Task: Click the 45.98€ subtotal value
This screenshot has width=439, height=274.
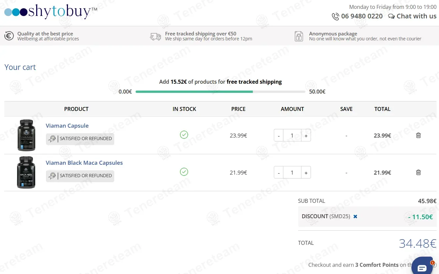Action: coord(427,201)
